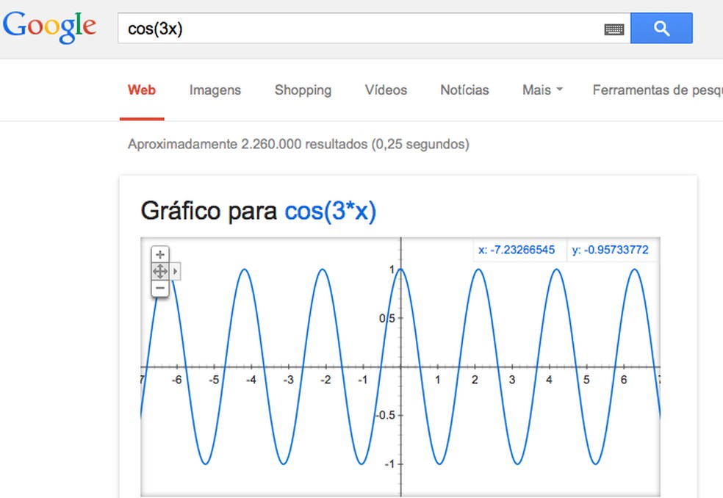This screenshot has width=723, height=498.
Task: Zoom out of the graph
Action: tap(160, 288)
